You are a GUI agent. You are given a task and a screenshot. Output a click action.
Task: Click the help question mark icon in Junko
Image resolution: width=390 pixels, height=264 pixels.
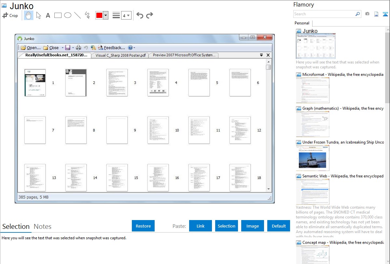(x=130, y=48)
